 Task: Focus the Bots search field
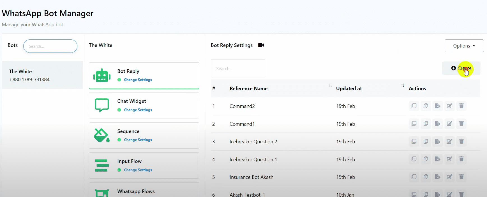pos(50,46)
